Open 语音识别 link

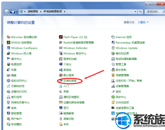click(x=69, y=119)
